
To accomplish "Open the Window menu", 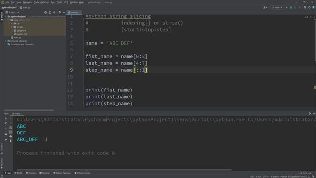I will coord(74,2).
